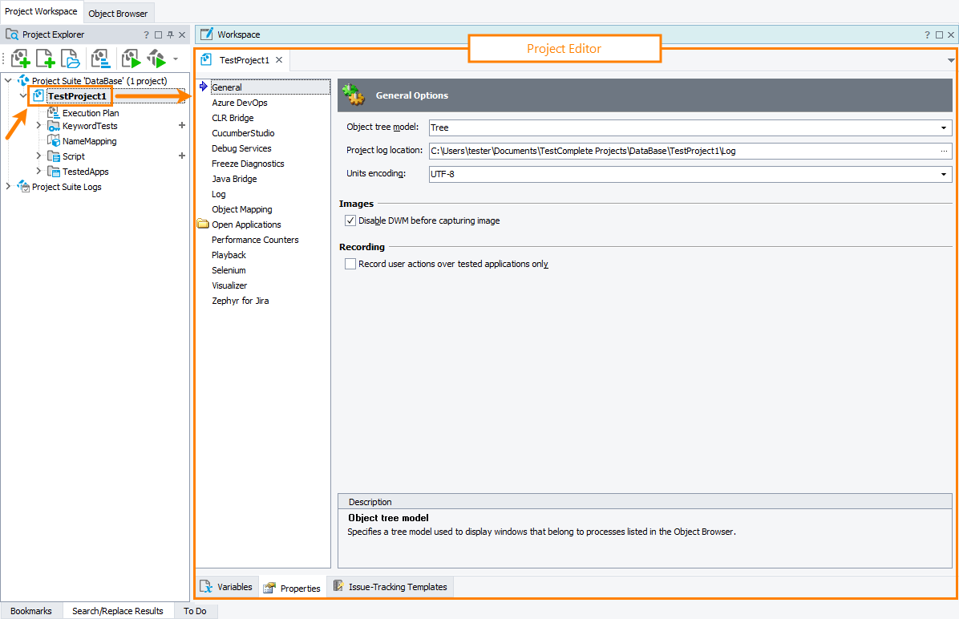The width and height of the screenshot is (959, 619).
Task: Select the NameMapping item's map icon
Action: [x=53, y=141]
